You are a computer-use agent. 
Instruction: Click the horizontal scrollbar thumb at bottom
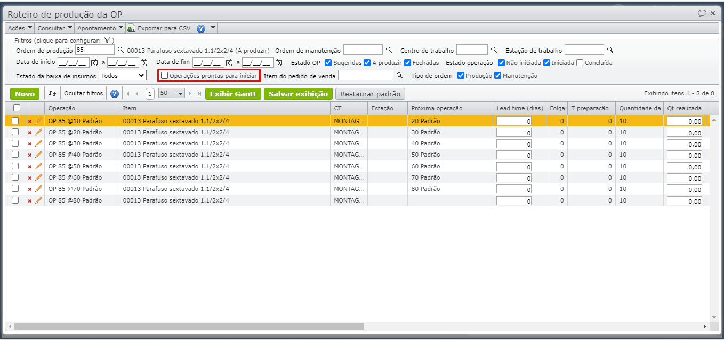189,326
